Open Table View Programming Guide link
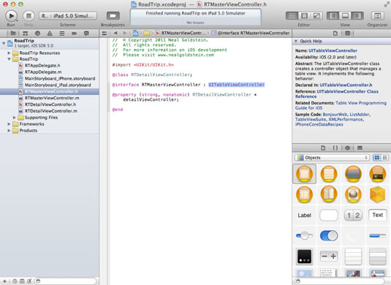 pos(341,105)
